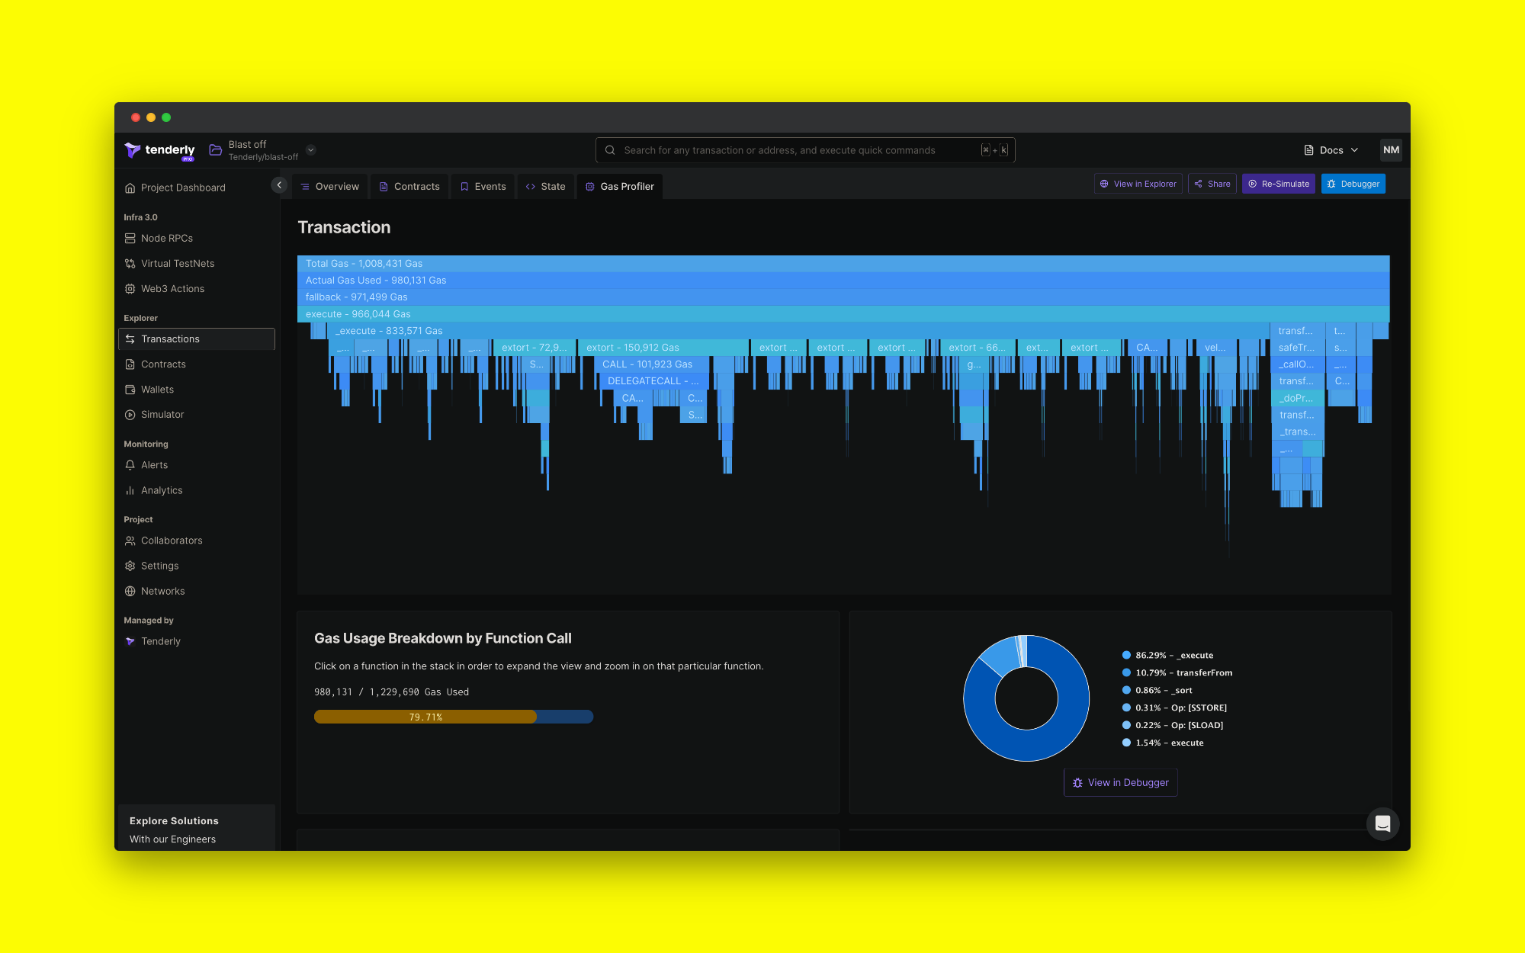
Task: Click the Tenderly logo icon
Action: point(133,150)
